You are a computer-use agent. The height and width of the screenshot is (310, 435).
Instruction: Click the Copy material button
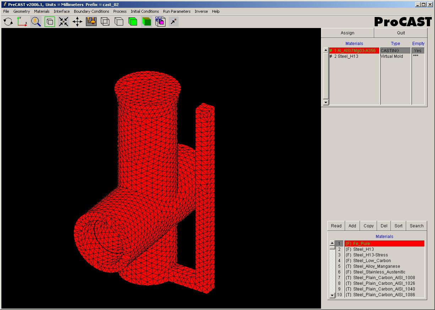[369, 226]
